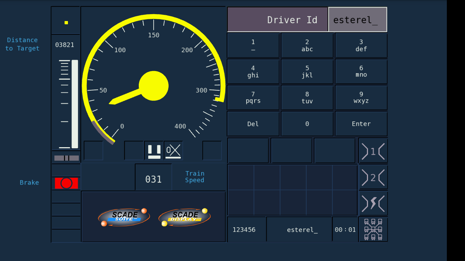This screenshot has width=465, height=261.
Task: Click the 031 train speed readout
Action: pyautogui.click(x=153, y=179)
